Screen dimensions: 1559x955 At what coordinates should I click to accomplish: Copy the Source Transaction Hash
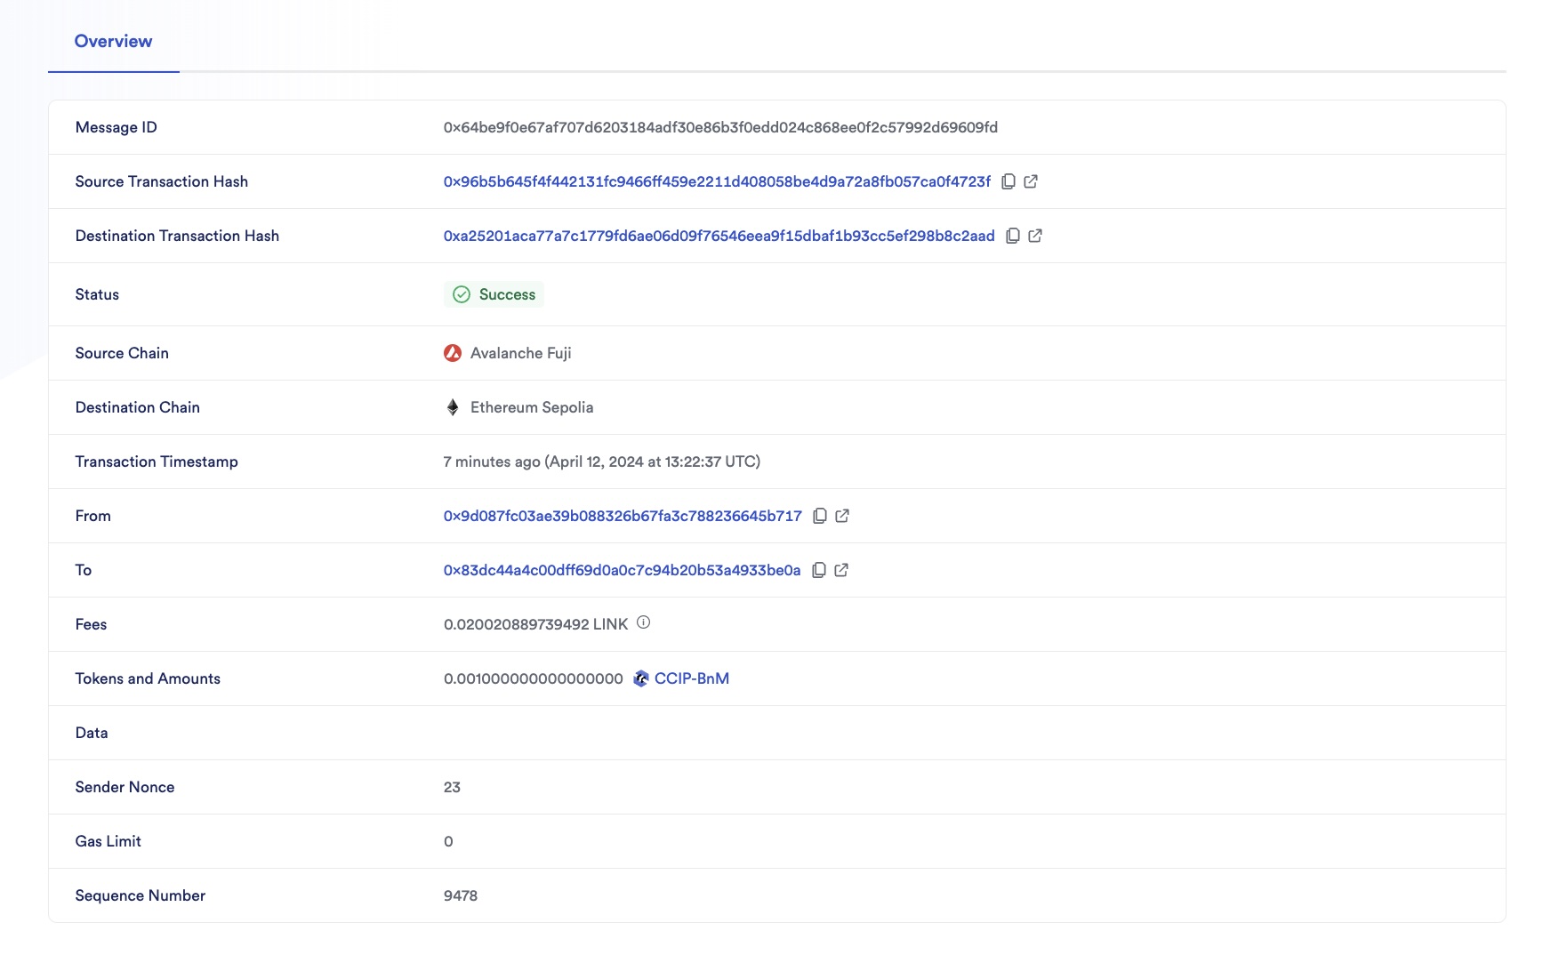pos(1009,181)
